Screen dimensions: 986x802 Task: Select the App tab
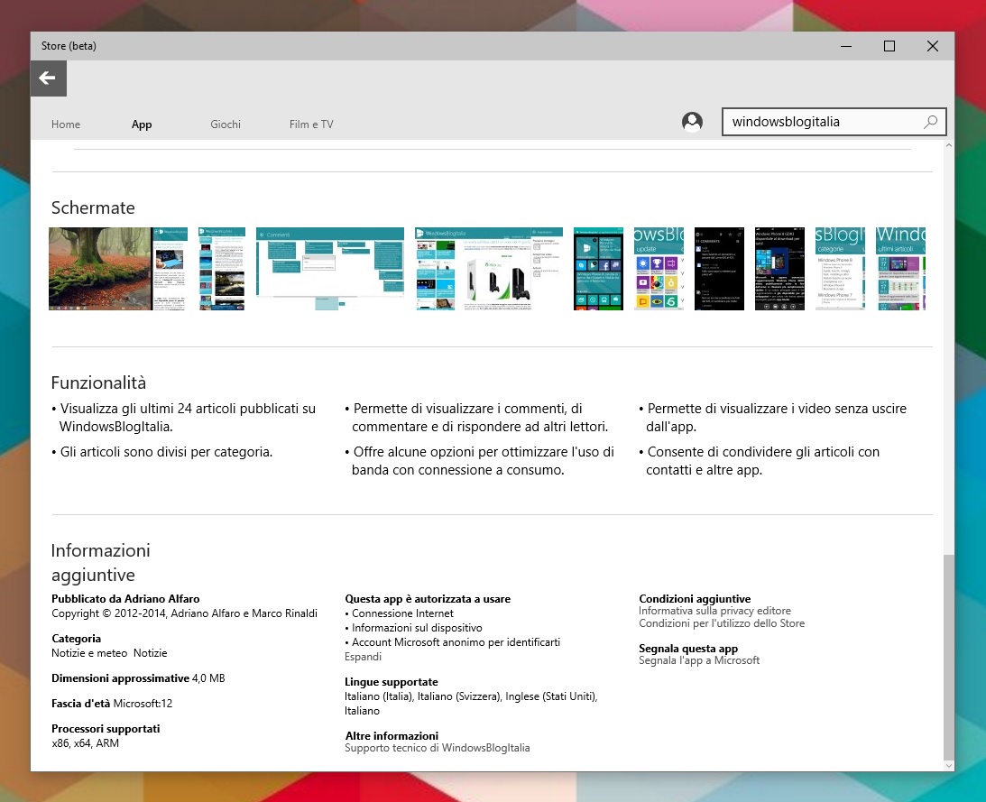[142, 124]
